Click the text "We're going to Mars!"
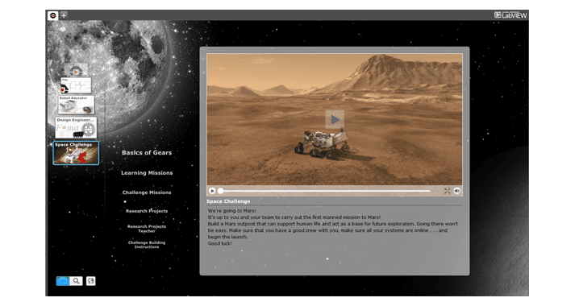The width and height of the screenshot is (575, 306). tap(231, 211)
